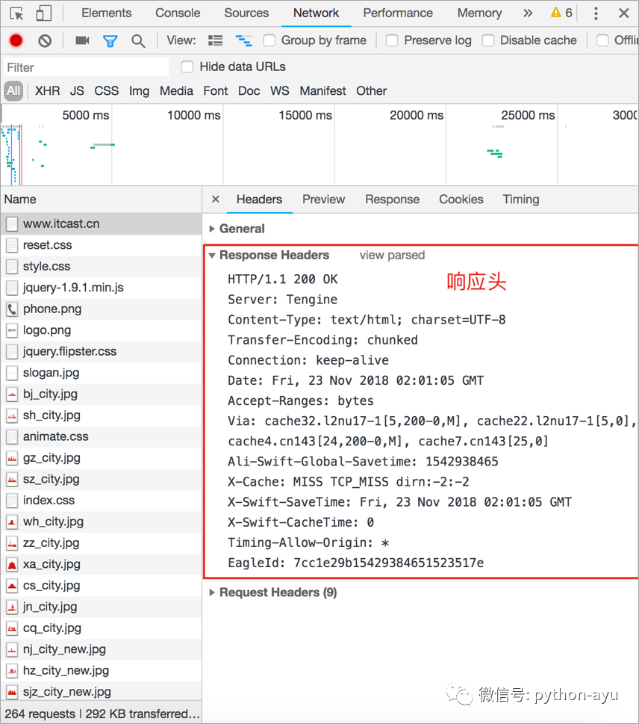
Task: Enable screenshot capture with the camera icon
Action: (x=82, y=40)
